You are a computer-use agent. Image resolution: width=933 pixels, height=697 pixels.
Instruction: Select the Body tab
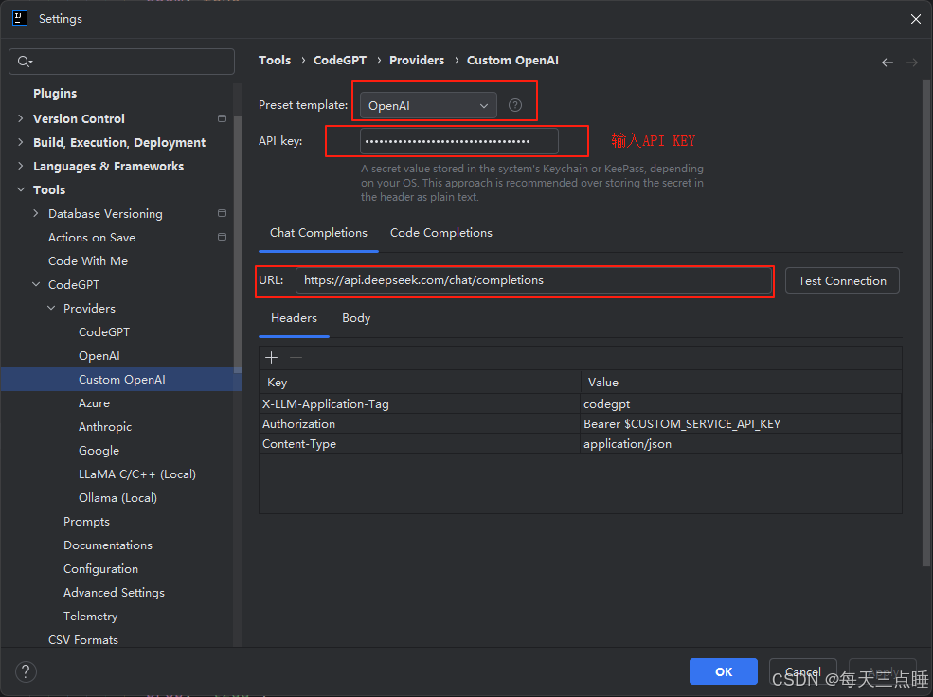pos(356,318)
